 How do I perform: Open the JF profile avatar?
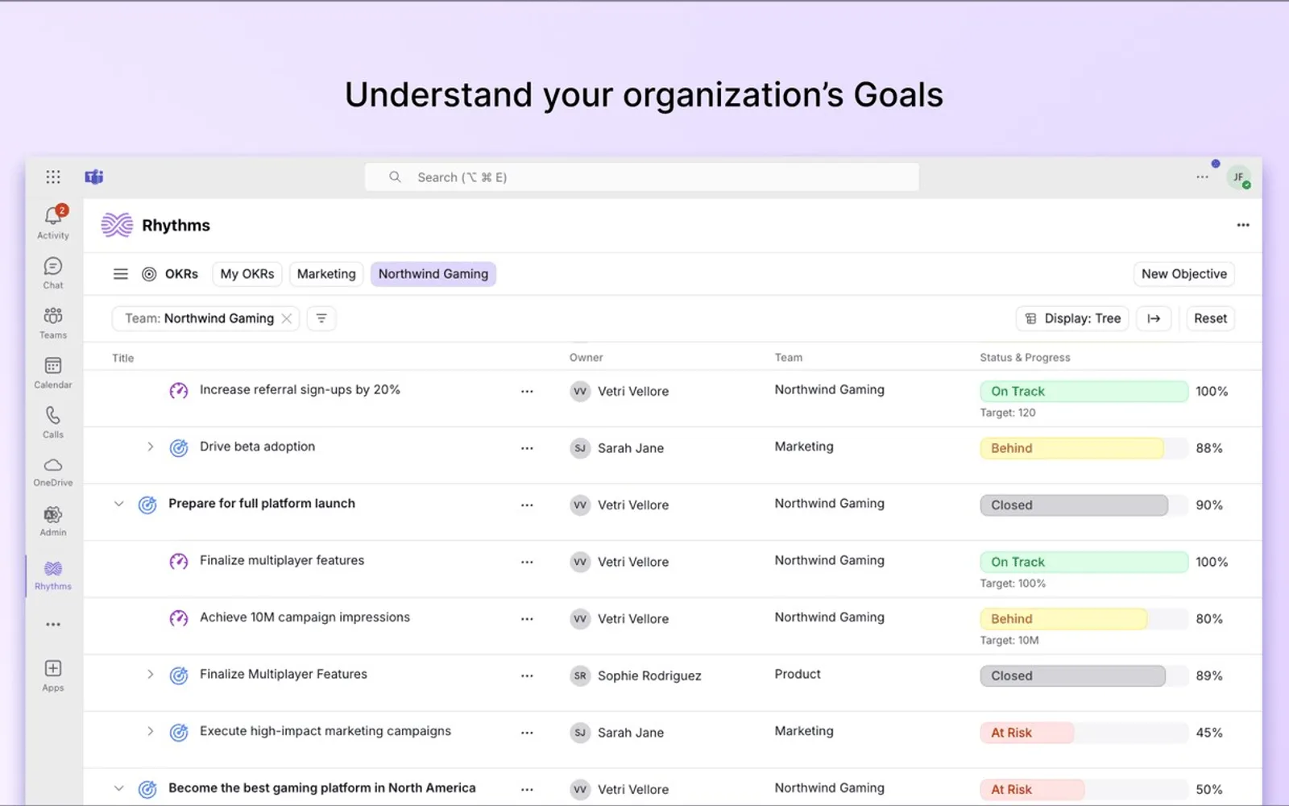coord(1238,177)
